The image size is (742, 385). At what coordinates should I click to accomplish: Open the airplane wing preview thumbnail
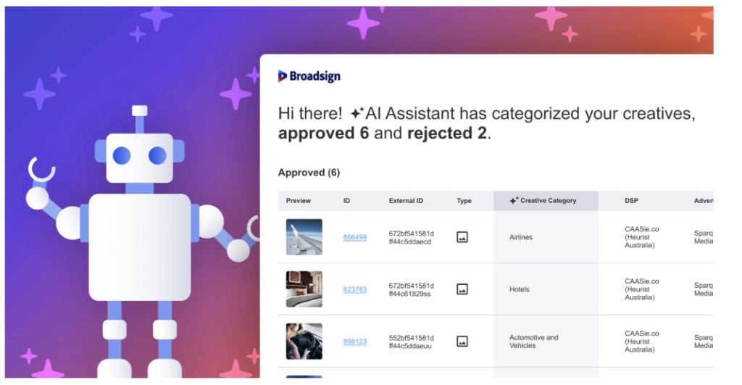pos(304,237)
